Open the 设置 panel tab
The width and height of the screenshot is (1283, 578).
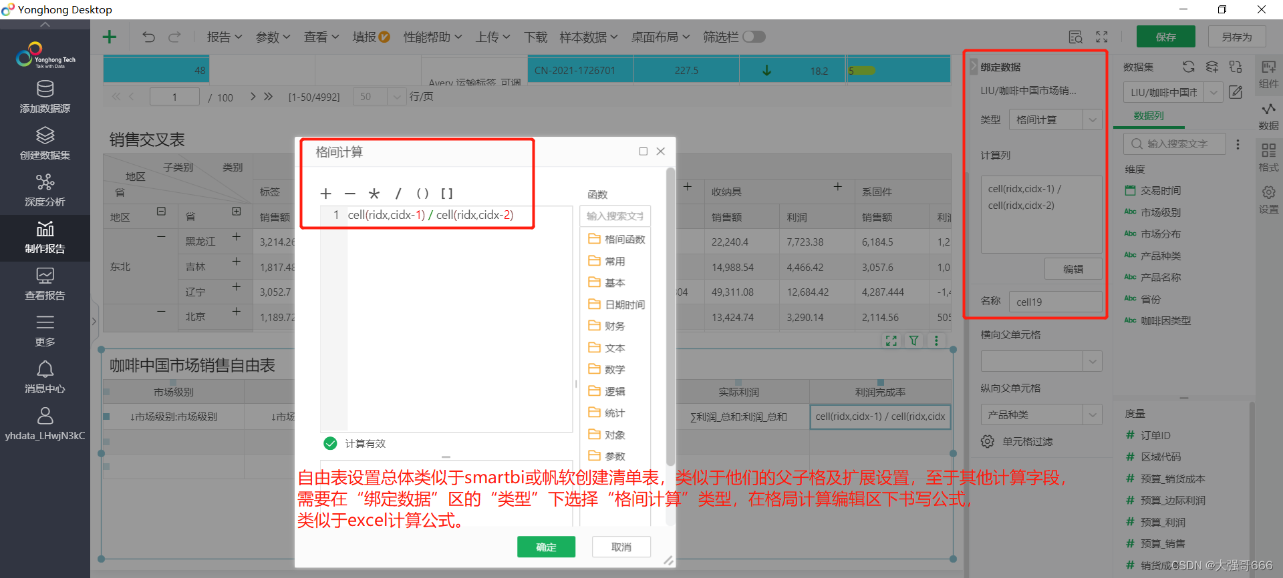pyautogui.click(x=1268, y=200)
